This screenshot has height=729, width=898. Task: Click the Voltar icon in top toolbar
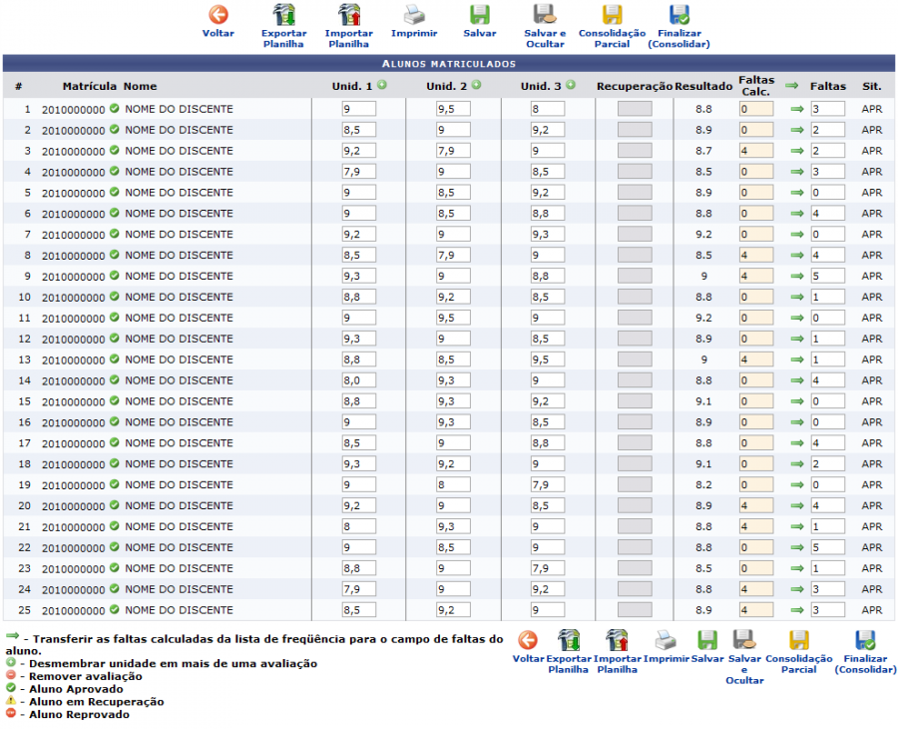click(218, 15)
